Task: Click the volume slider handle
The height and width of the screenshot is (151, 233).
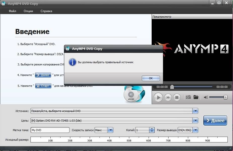Action: coord(225,97)
